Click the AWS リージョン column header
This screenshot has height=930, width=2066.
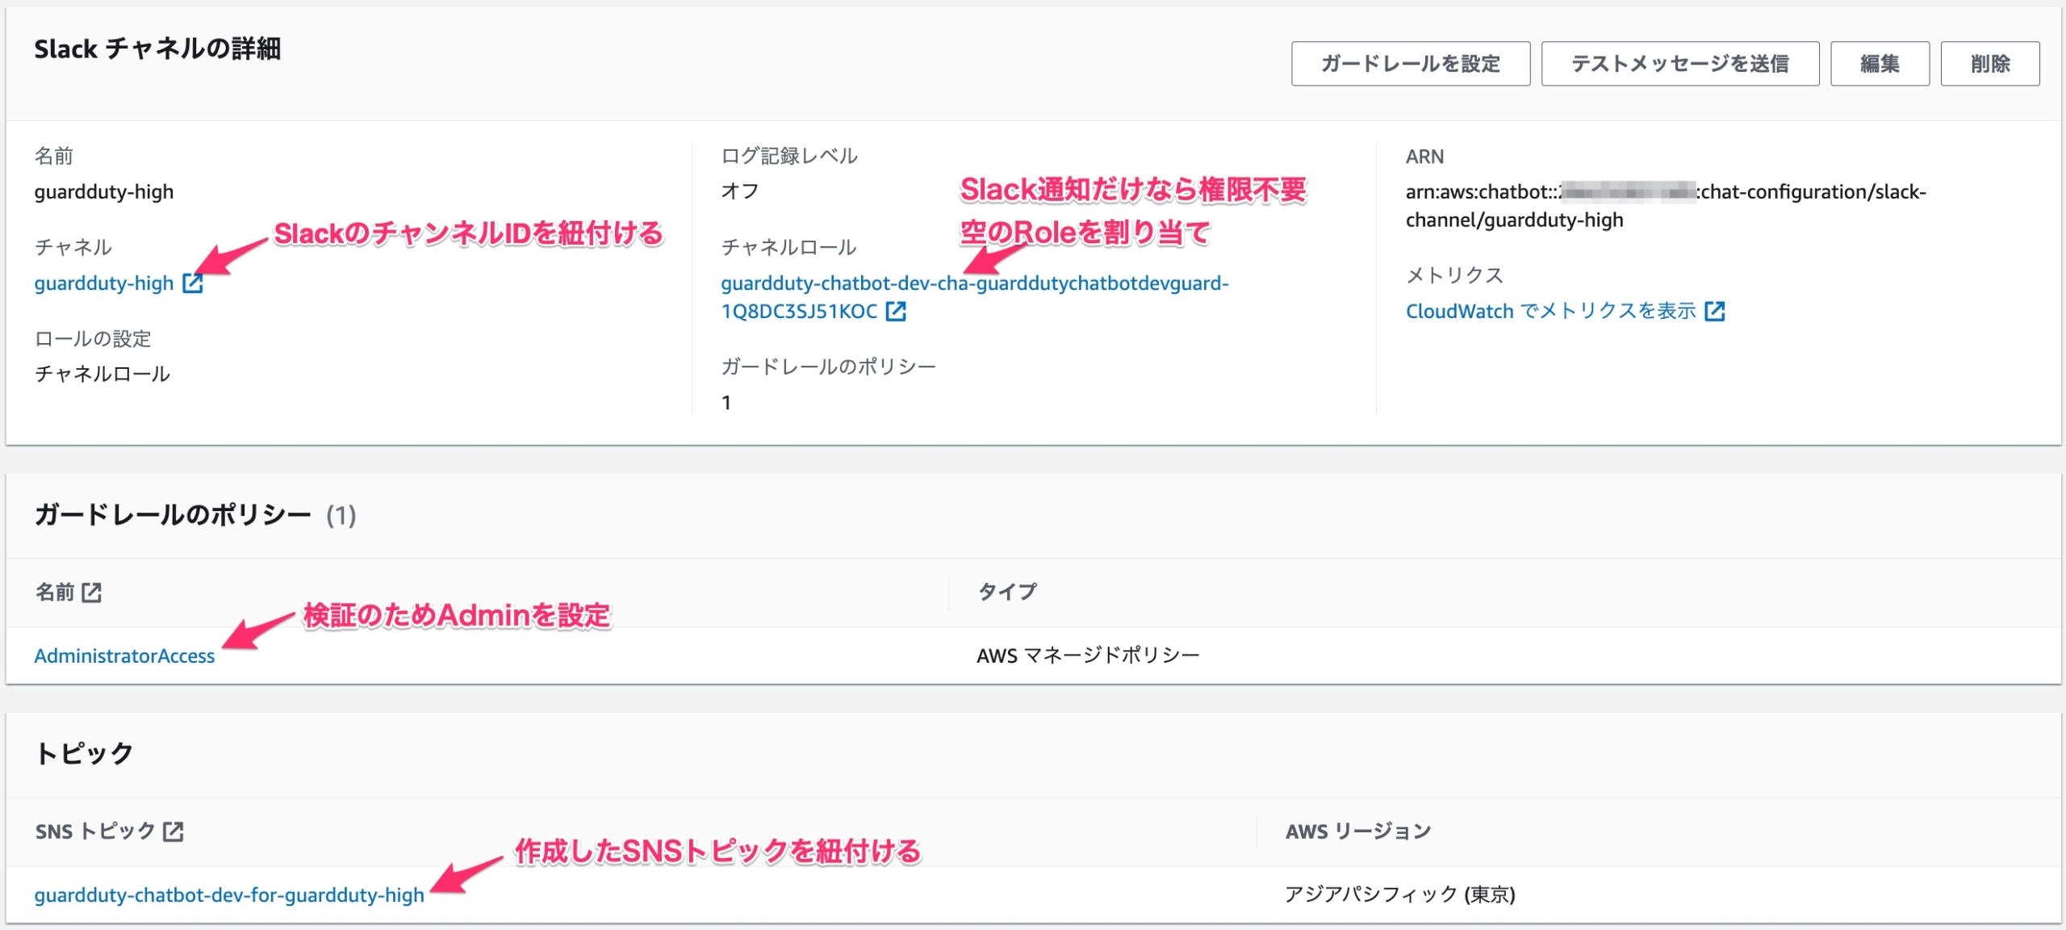1358,832
